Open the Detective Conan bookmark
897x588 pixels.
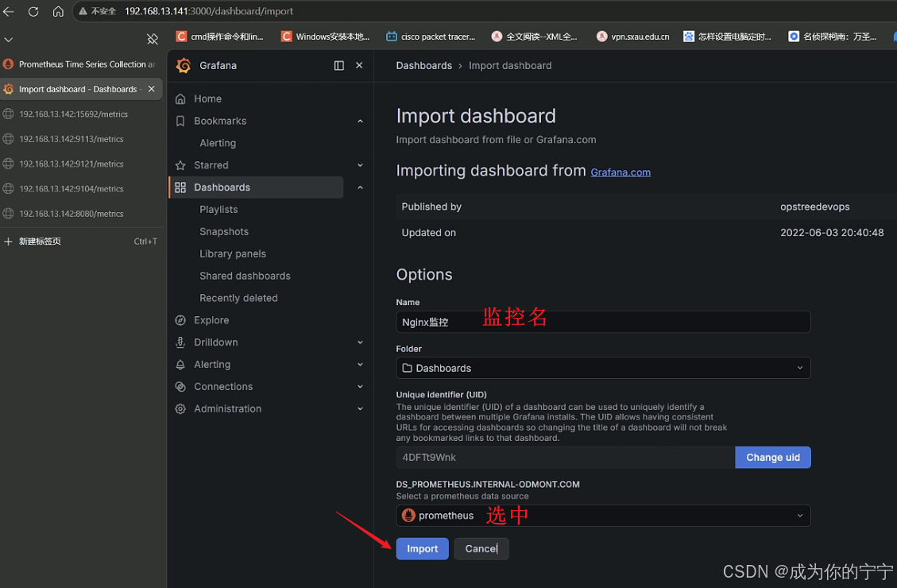coord(833,37)
